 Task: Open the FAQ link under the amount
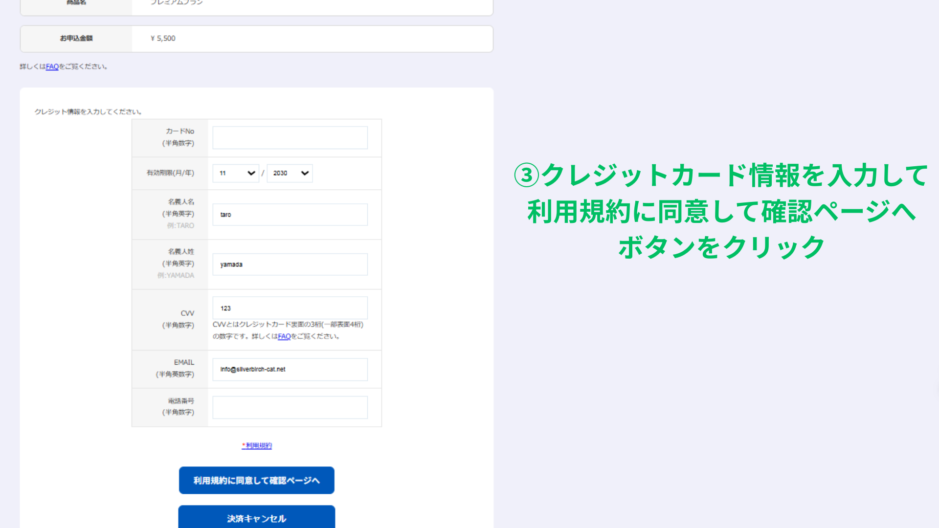point(52,66)
